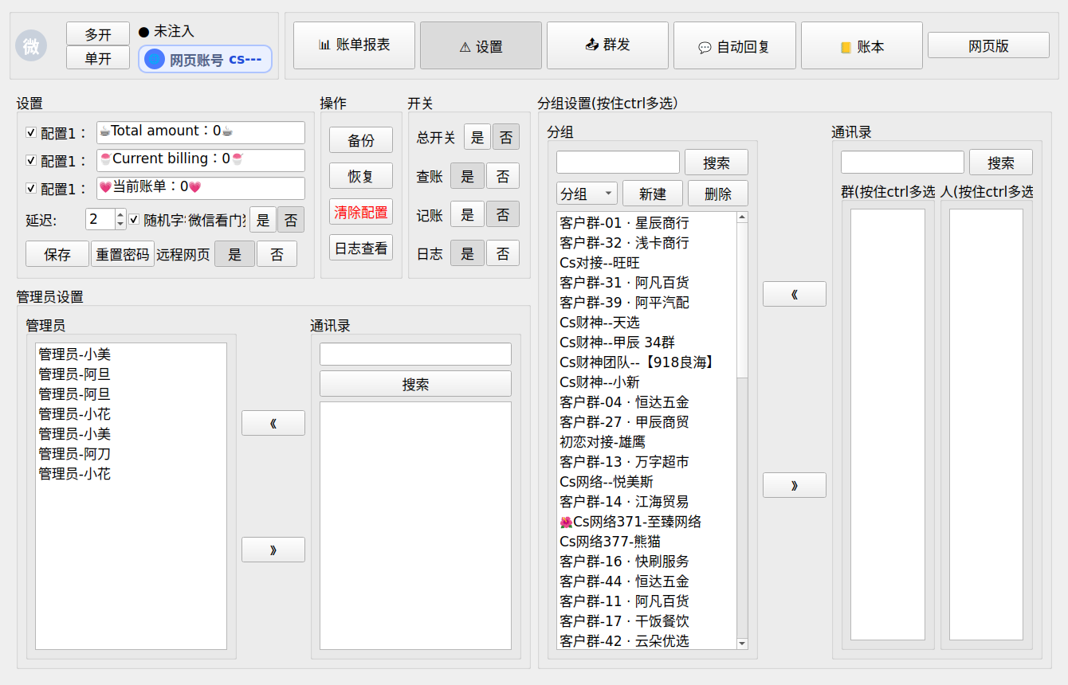Click the group list scrollbar up arrow
Image resolution: width=1068 pixels, height=685 pixels.
[x=742, y=217]
